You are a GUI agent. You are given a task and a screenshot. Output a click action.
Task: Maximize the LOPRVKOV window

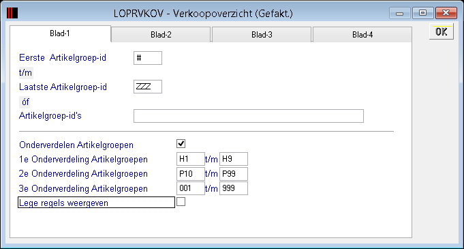tap(423, 14)
